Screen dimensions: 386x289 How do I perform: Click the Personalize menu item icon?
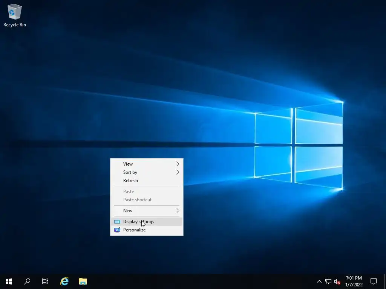[x=117, y=230]
